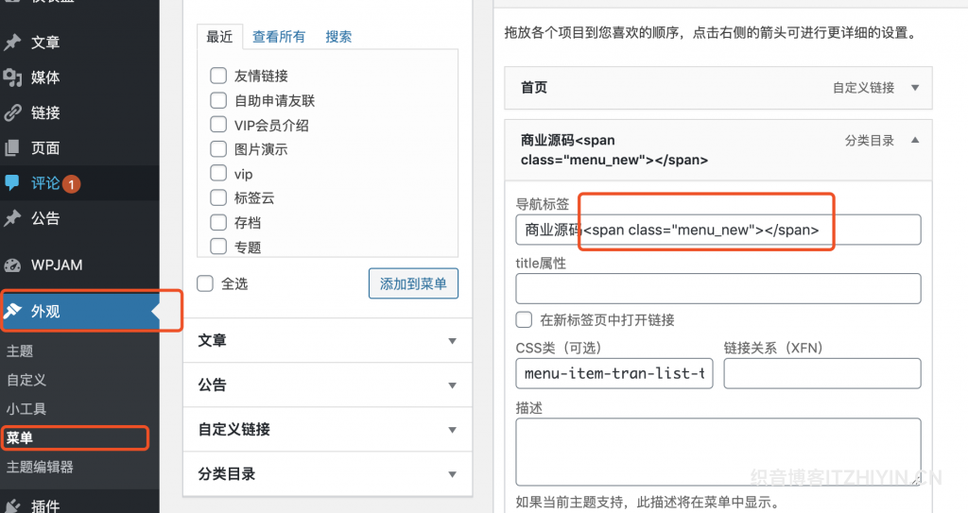Go to 主题 submenu item

tap(20, 351)
